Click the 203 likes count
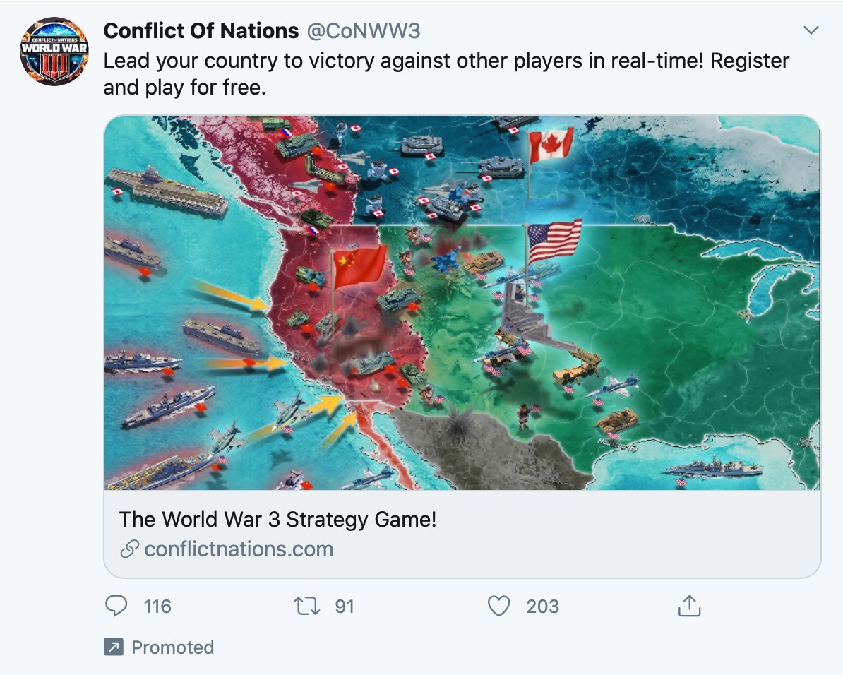Viewport: 843px width, 675px height. pyautogui.click(x=542, y=606)
